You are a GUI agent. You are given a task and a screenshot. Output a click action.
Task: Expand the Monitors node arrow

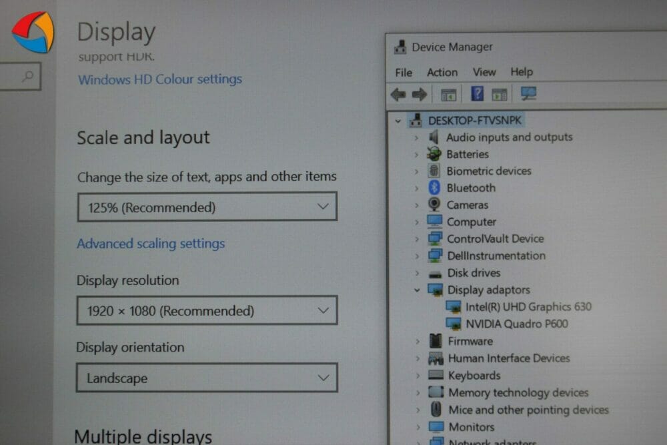click(418, 427)
